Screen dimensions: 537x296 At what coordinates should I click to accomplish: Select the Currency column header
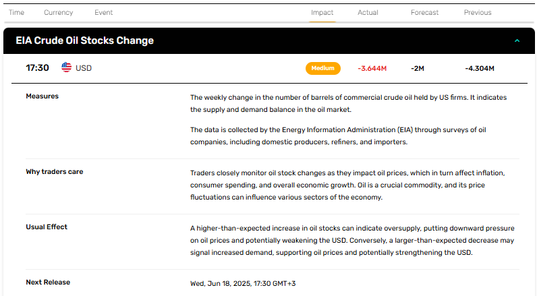tap(58, 13)
